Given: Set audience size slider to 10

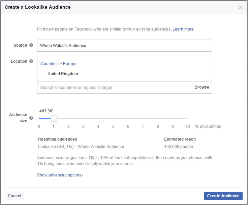Looking at the screenshot, I should (187, 118).
